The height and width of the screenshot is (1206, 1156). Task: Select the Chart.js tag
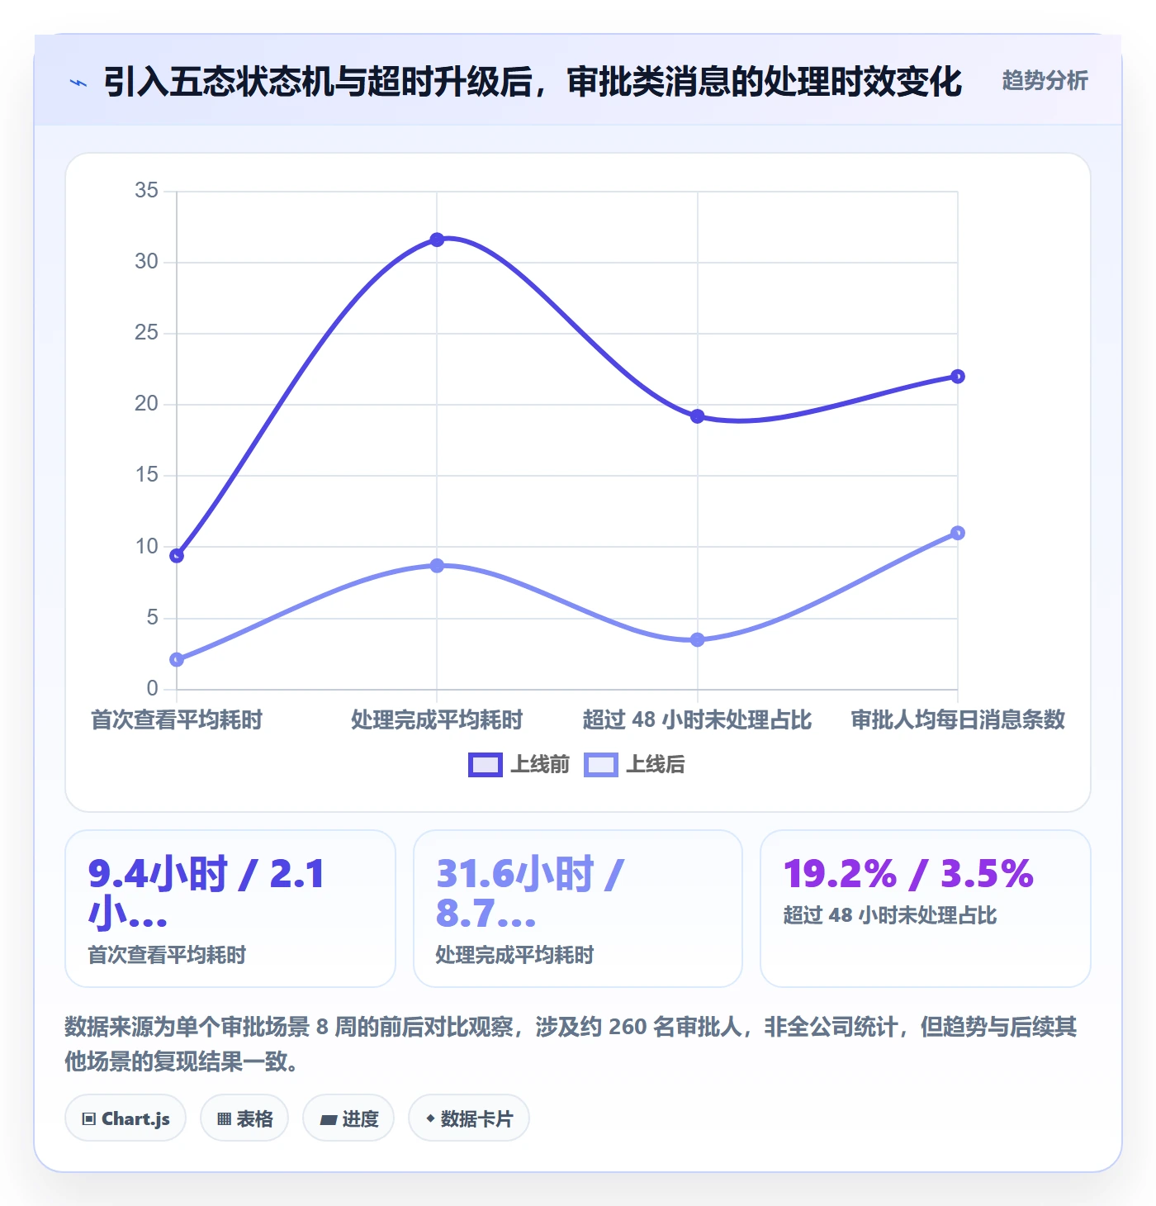click(126, 1118)
